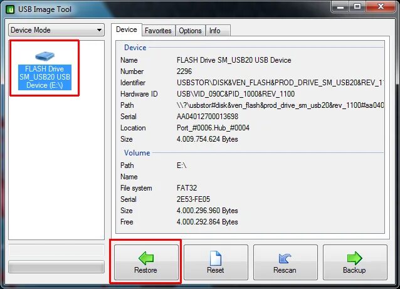Click the green right arrow Backup icon
Image resolution: width=400 pixels, height=289 pixels.
pyautogui.click(x=355, y=258)
